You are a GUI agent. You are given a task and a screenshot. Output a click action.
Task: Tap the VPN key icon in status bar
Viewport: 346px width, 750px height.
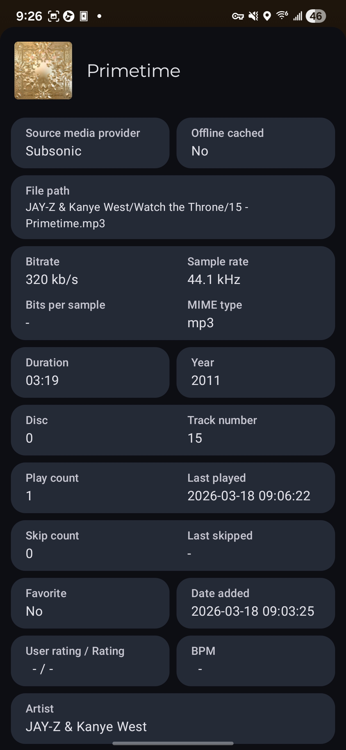pos(238,16)
